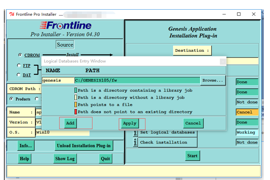Click the info icon beside Set logical databases
The image size is (270, 180).
(x=135, y=133)
